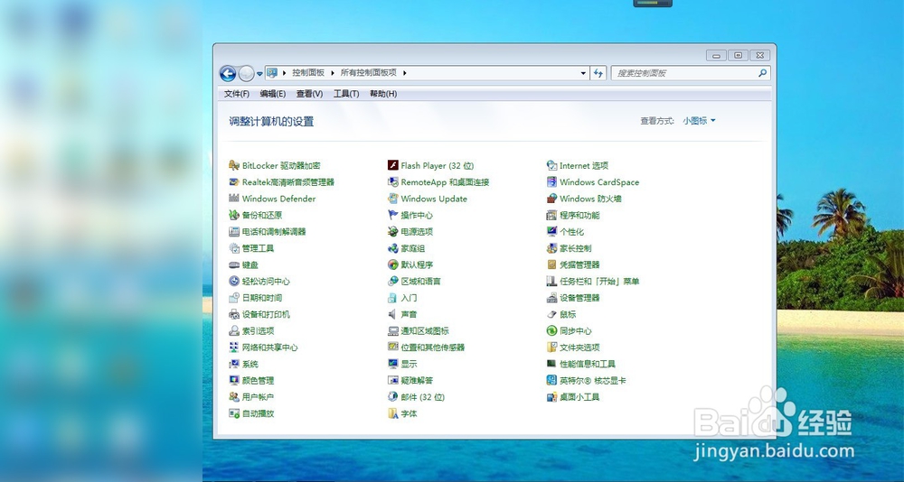Click the 鼠标 mouse icon
Image resolution: width=904 pixels, height=482 pixels.
coord(551,314)
